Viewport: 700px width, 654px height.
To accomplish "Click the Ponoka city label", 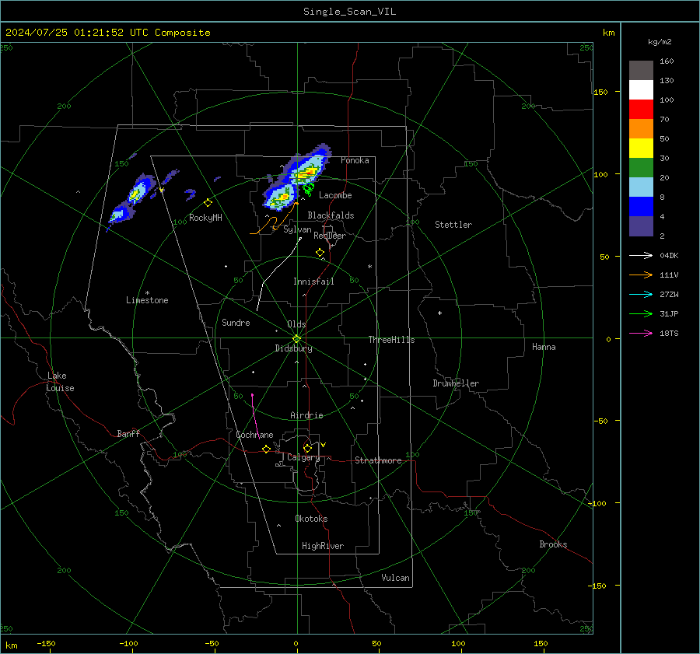I will (x=355, y=160).
